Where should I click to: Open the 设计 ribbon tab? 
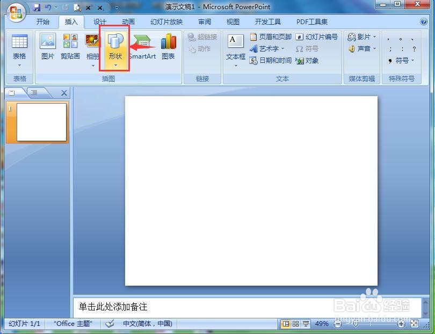(99, 21)
